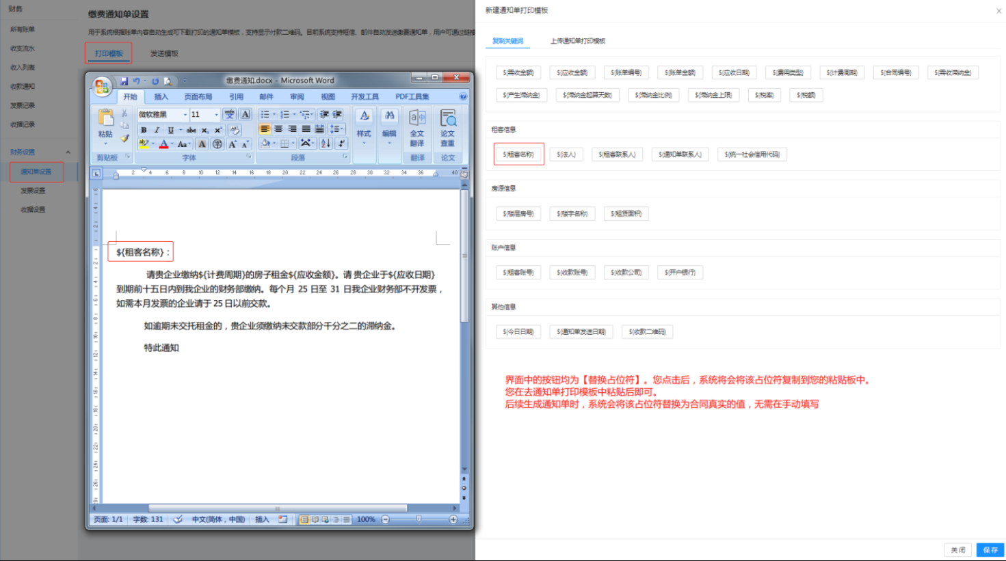Toggle Italic formatting in Word ribbon
The width and height of the screenshot is (1006, 561).
157,130
